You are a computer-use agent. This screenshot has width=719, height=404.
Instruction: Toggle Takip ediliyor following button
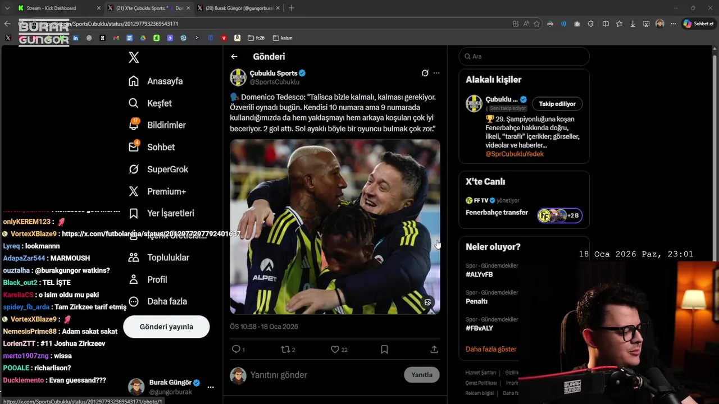557,104
